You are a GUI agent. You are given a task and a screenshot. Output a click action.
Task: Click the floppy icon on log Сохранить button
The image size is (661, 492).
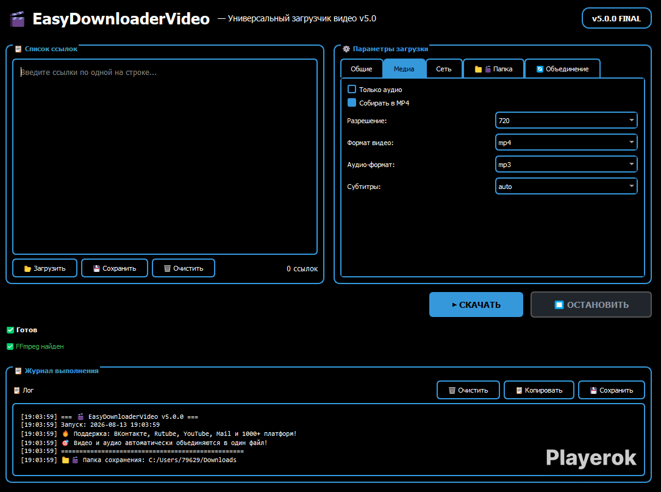pos(593,390)
